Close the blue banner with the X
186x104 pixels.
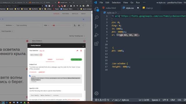click(83, 19)
